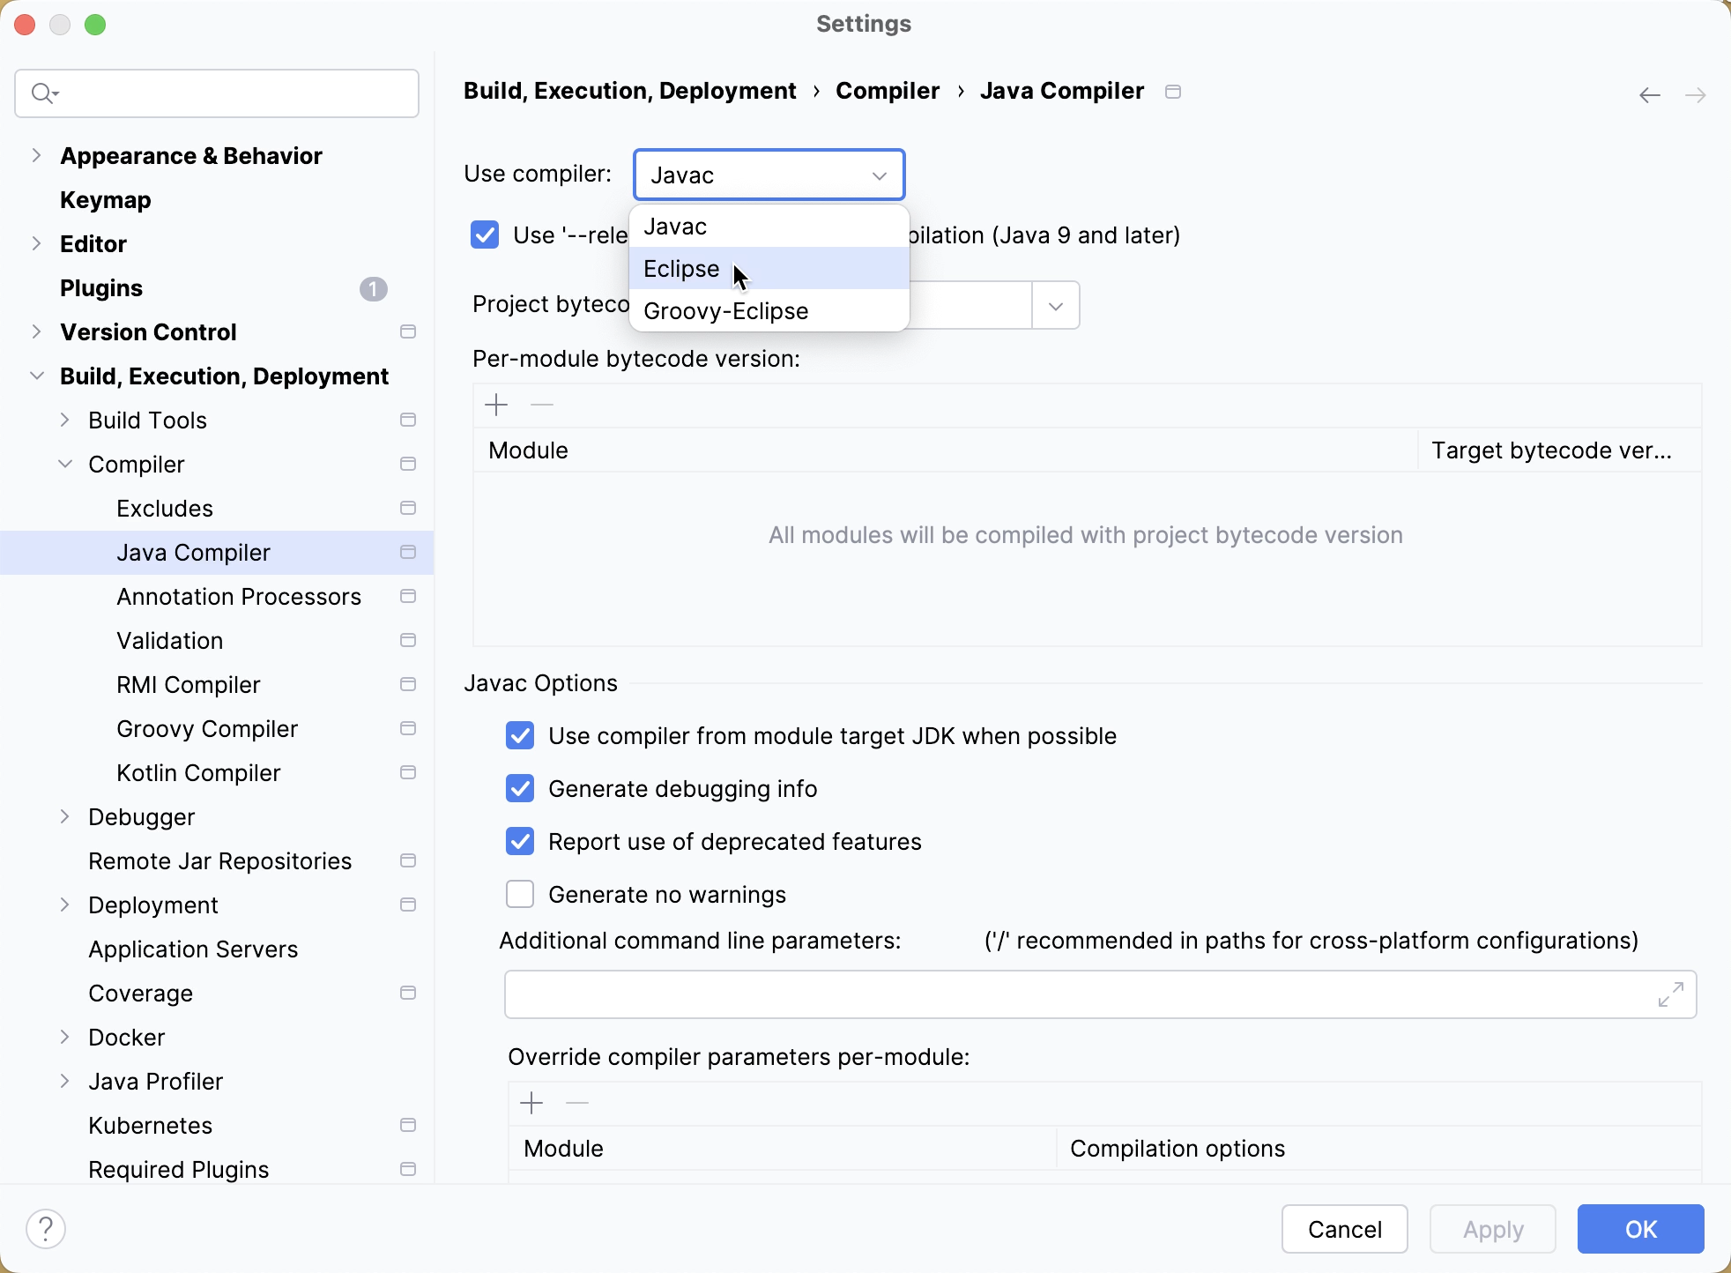The width and height of the screenshot is (1731, 1273).
Task: Open the help question mark button
Action: [46, 1229]
